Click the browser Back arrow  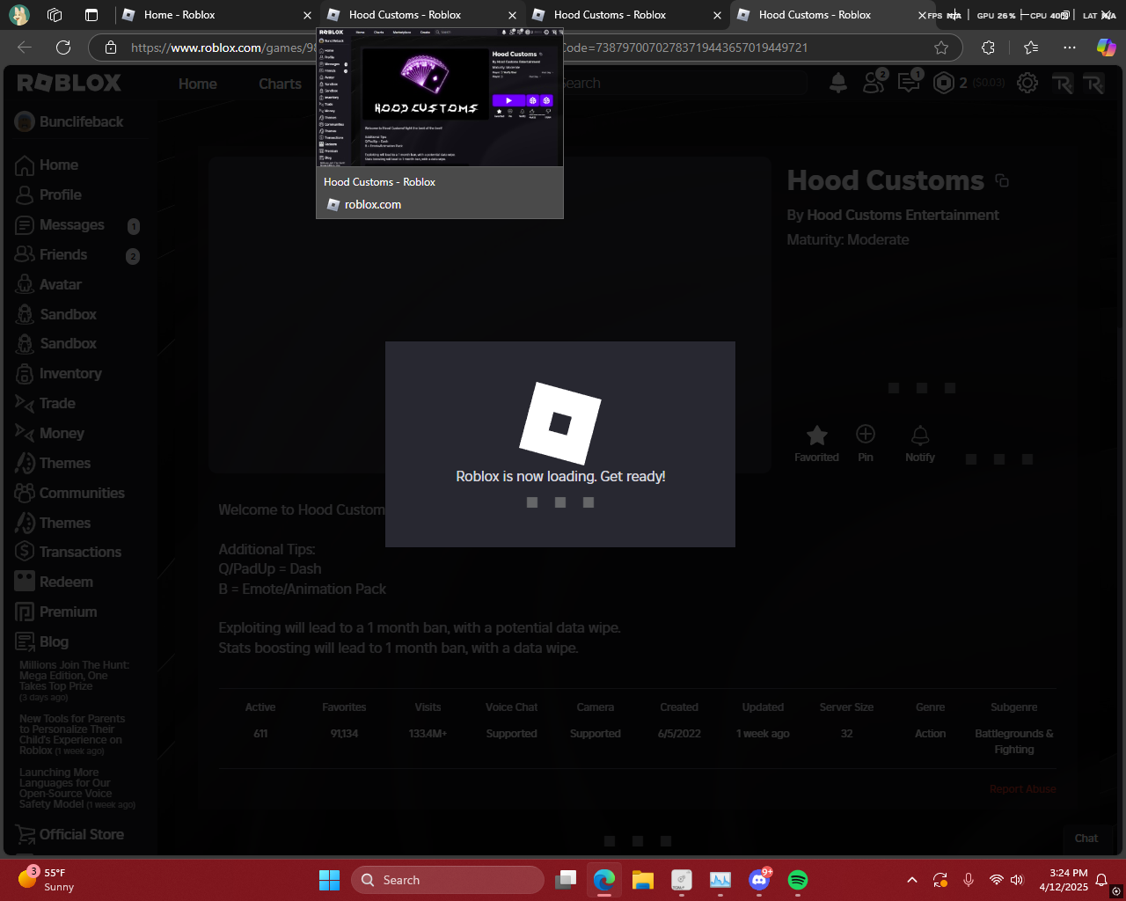click(25, 48)
